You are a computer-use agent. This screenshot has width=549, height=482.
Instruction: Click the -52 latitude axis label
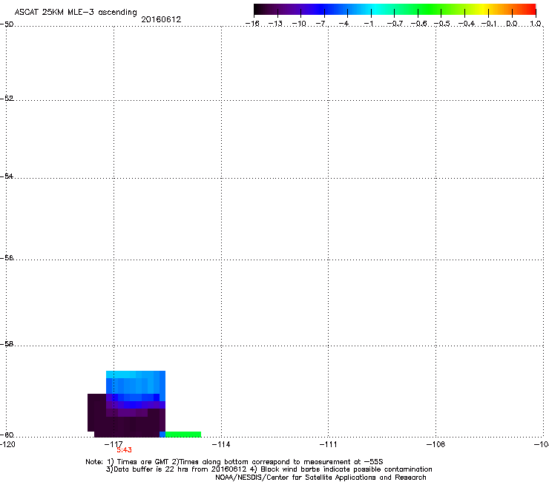7,99
